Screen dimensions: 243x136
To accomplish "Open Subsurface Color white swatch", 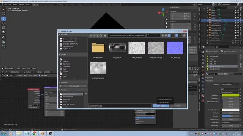I will (230, 110).
